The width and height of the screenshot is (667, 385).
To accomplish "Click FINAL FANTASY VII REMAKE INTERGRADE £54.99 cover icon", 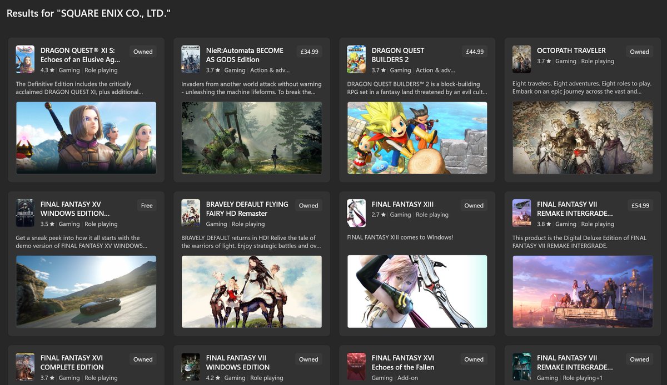I will coord(522,213).
